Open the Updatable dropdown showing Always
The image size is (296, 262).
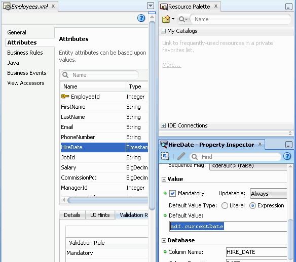pos(269,194)
